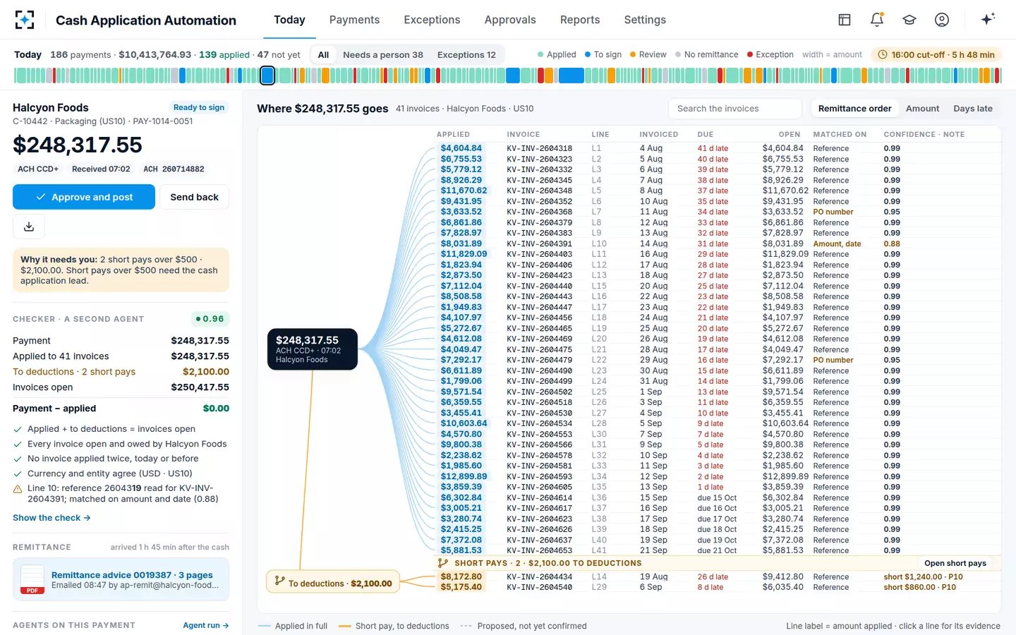Open the panel layout icon in header
The height and width of the screenshot is (635, 1016).
[845, 20]
